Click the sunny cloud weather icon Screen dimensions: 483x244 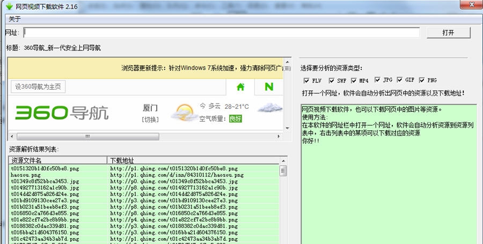click(184, 112)
